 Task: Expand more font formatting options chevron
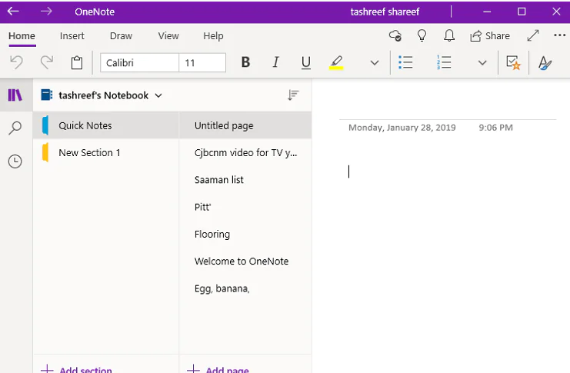point(375,63)
